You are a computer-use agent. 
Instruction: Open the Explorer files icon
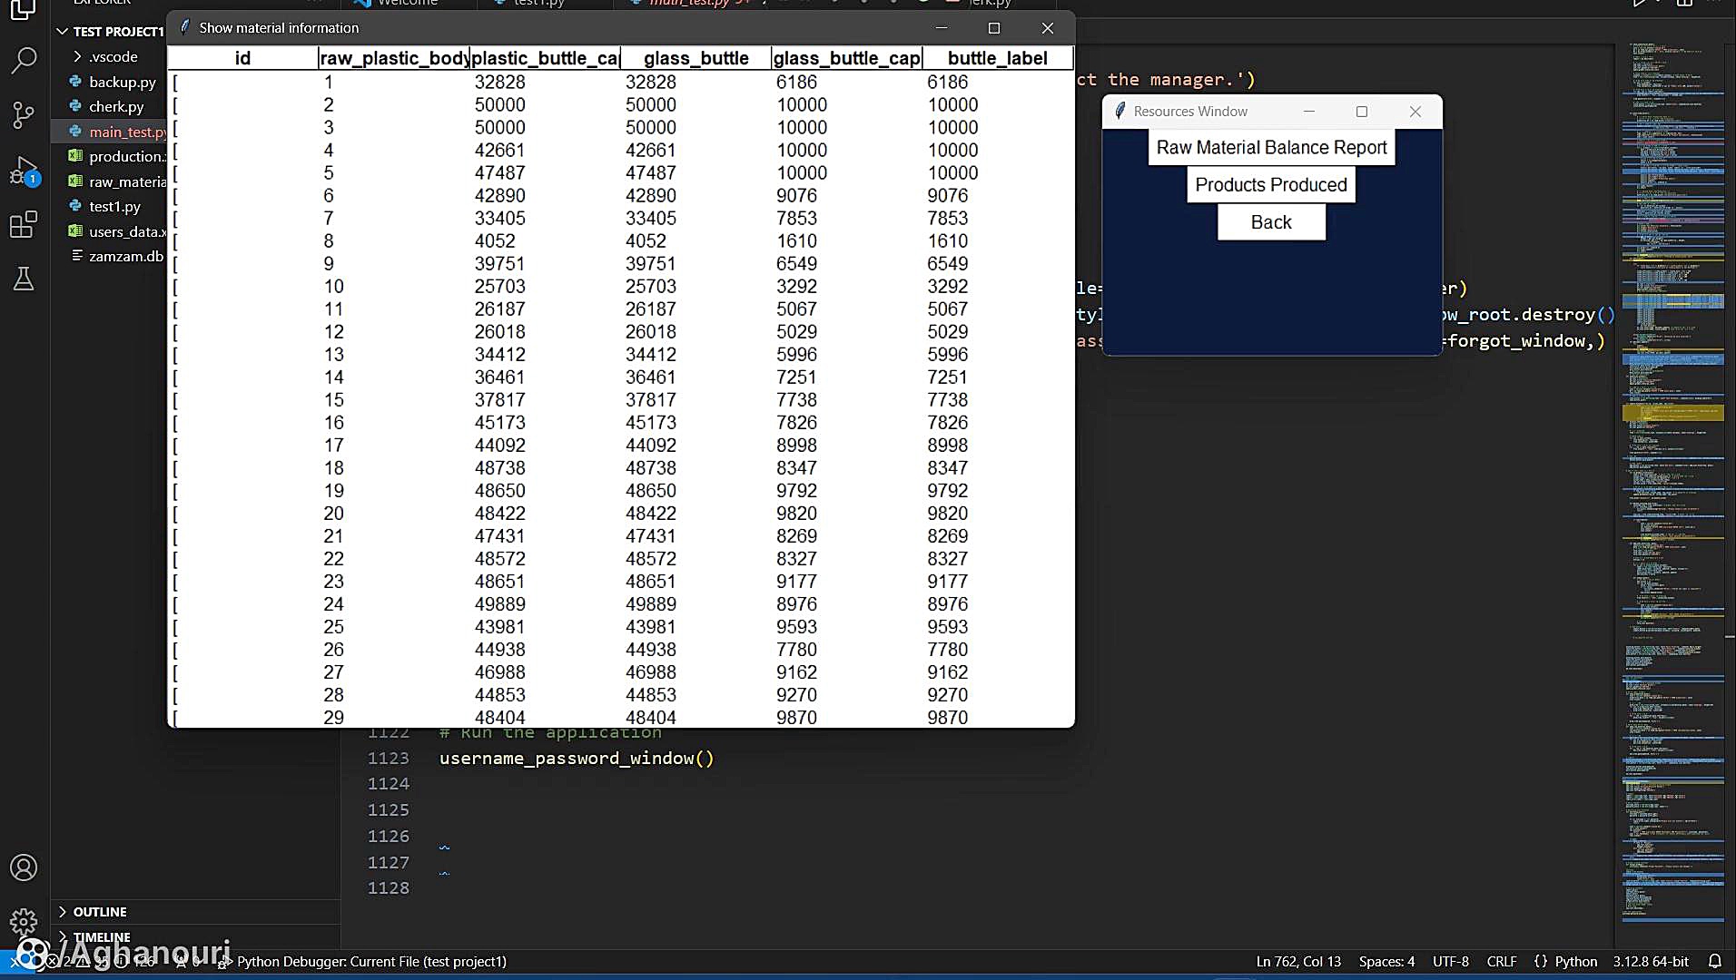tap(24, 9)
